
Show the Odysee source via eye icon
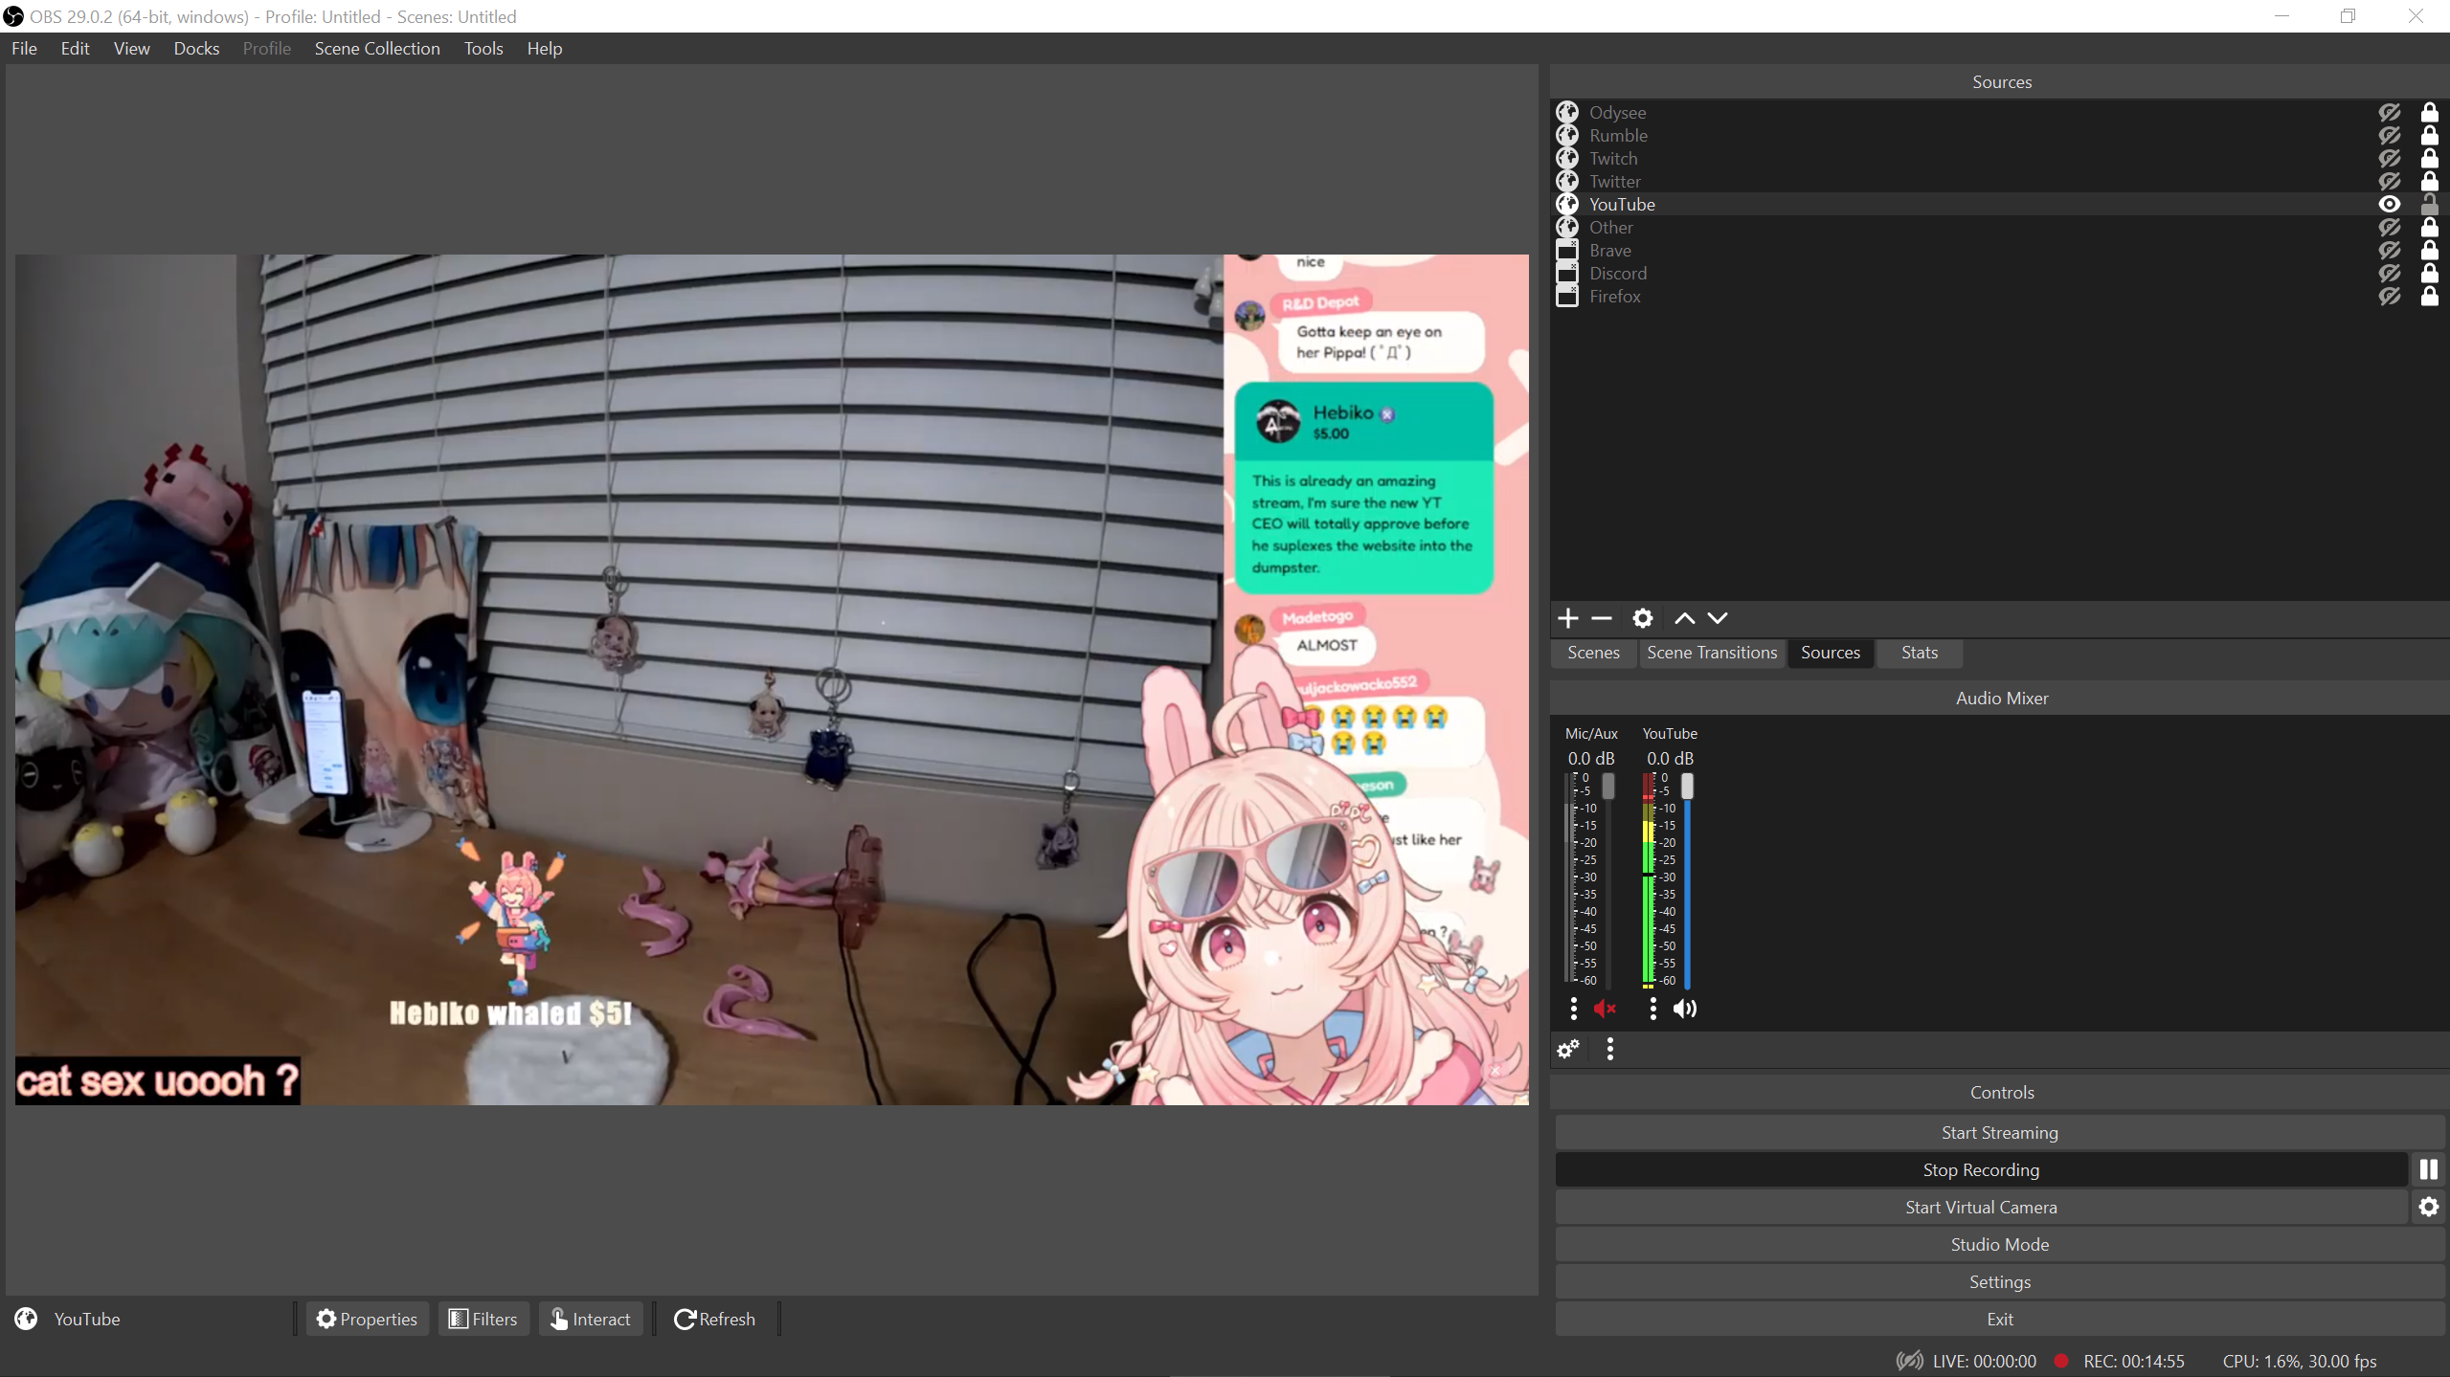tap(2390, 112)
